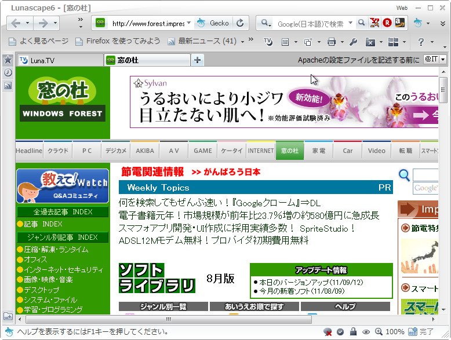Image resolution: width=451 pixels, height=340 pixels.
Task: Click the vertical scrollbar thumb
Action: click(x=443, y=90)
